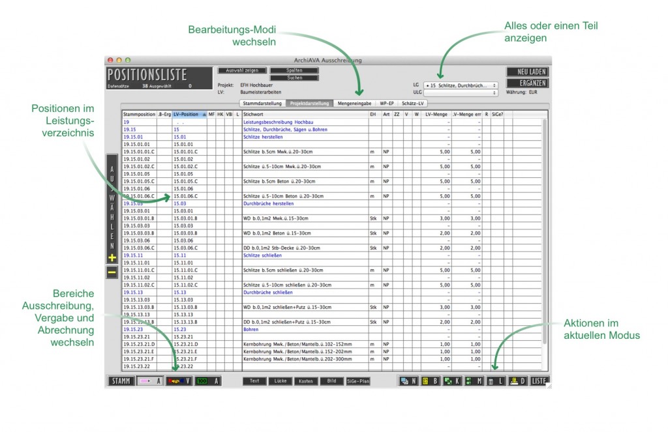Select row 'WD b.0,1m2 Mwk.ü.15-30cm'
The height and width of the screenshot is (432, 668).
tap(331, 218)
